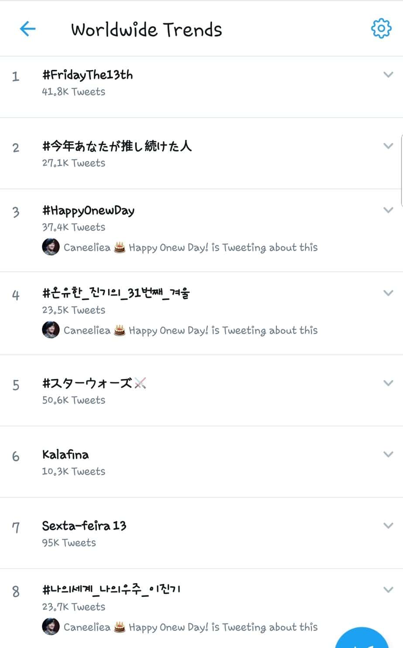Select the Sexta-feira 13 trend

coord(84,526)
